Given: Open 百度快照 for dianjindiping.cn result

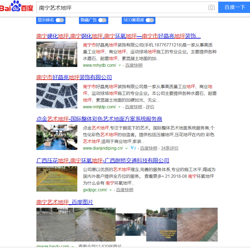Looking at the screenshot, I should (149, 148).
